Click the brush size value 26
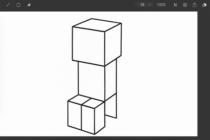 click(142, 5)
